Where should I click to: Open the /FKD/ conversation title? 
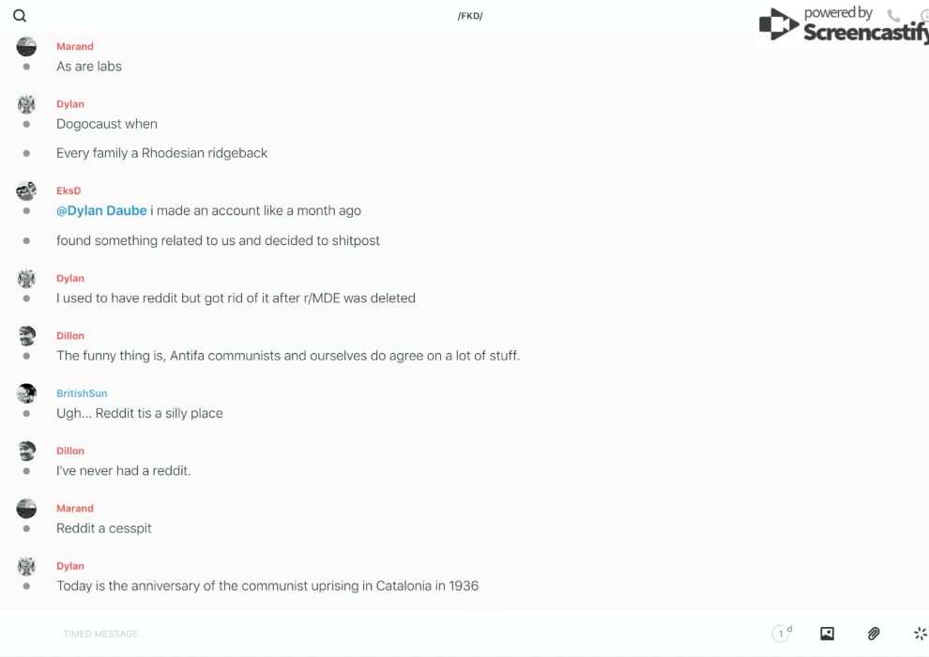pyautogui.click(x=470, y=16)
